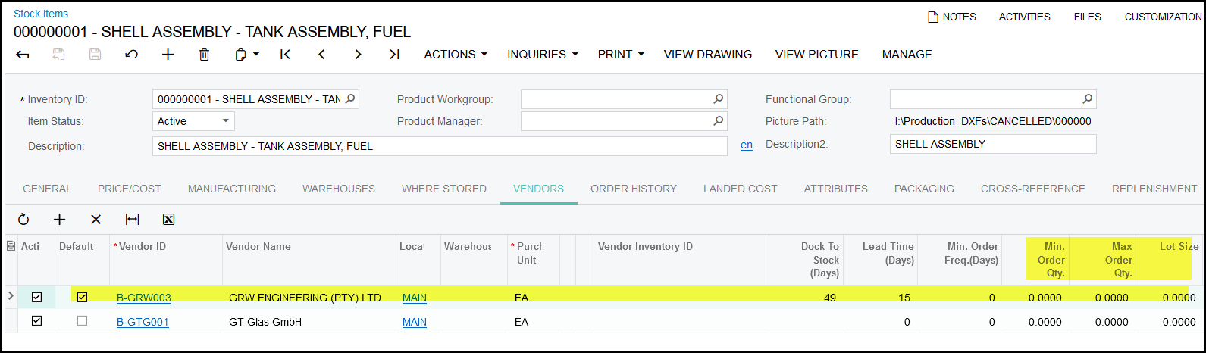Uncheck Active checkbox for B-GTG001 row
This screenshot has height=353, width=1206.
[36, 321]
